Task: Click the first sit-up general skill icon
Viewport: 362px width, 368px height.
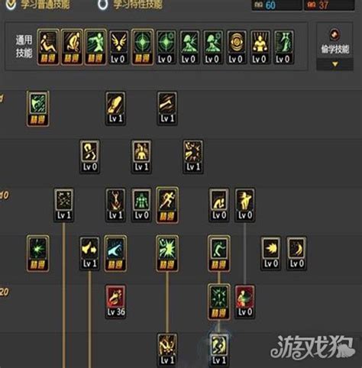Action: click(48, 47)
